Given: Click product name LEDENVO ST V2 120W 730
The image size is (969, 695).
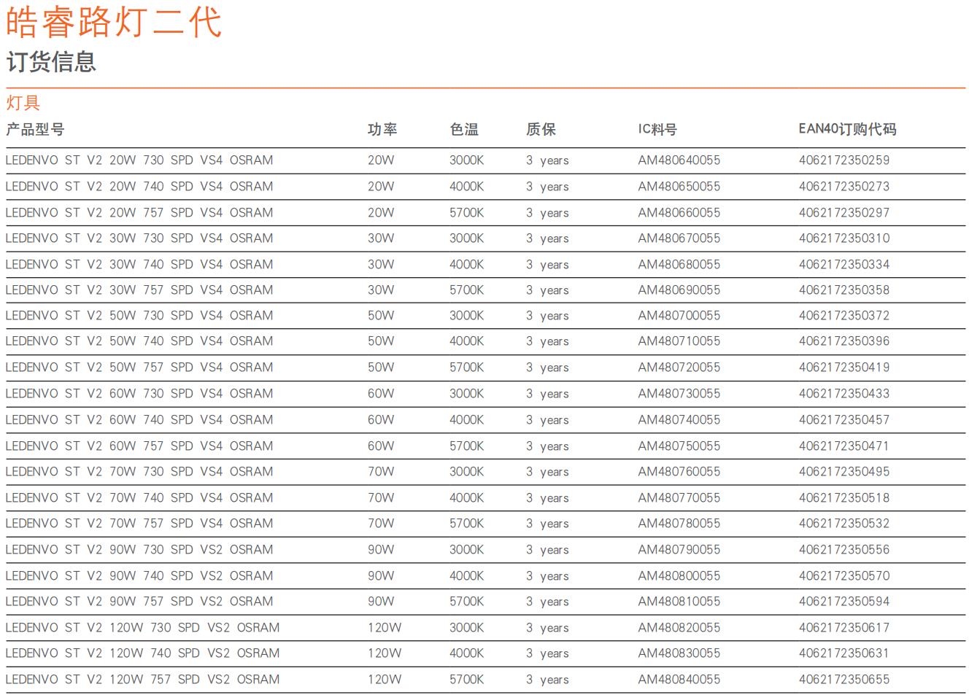Looking at the screenshot, I should pos(142,628).
